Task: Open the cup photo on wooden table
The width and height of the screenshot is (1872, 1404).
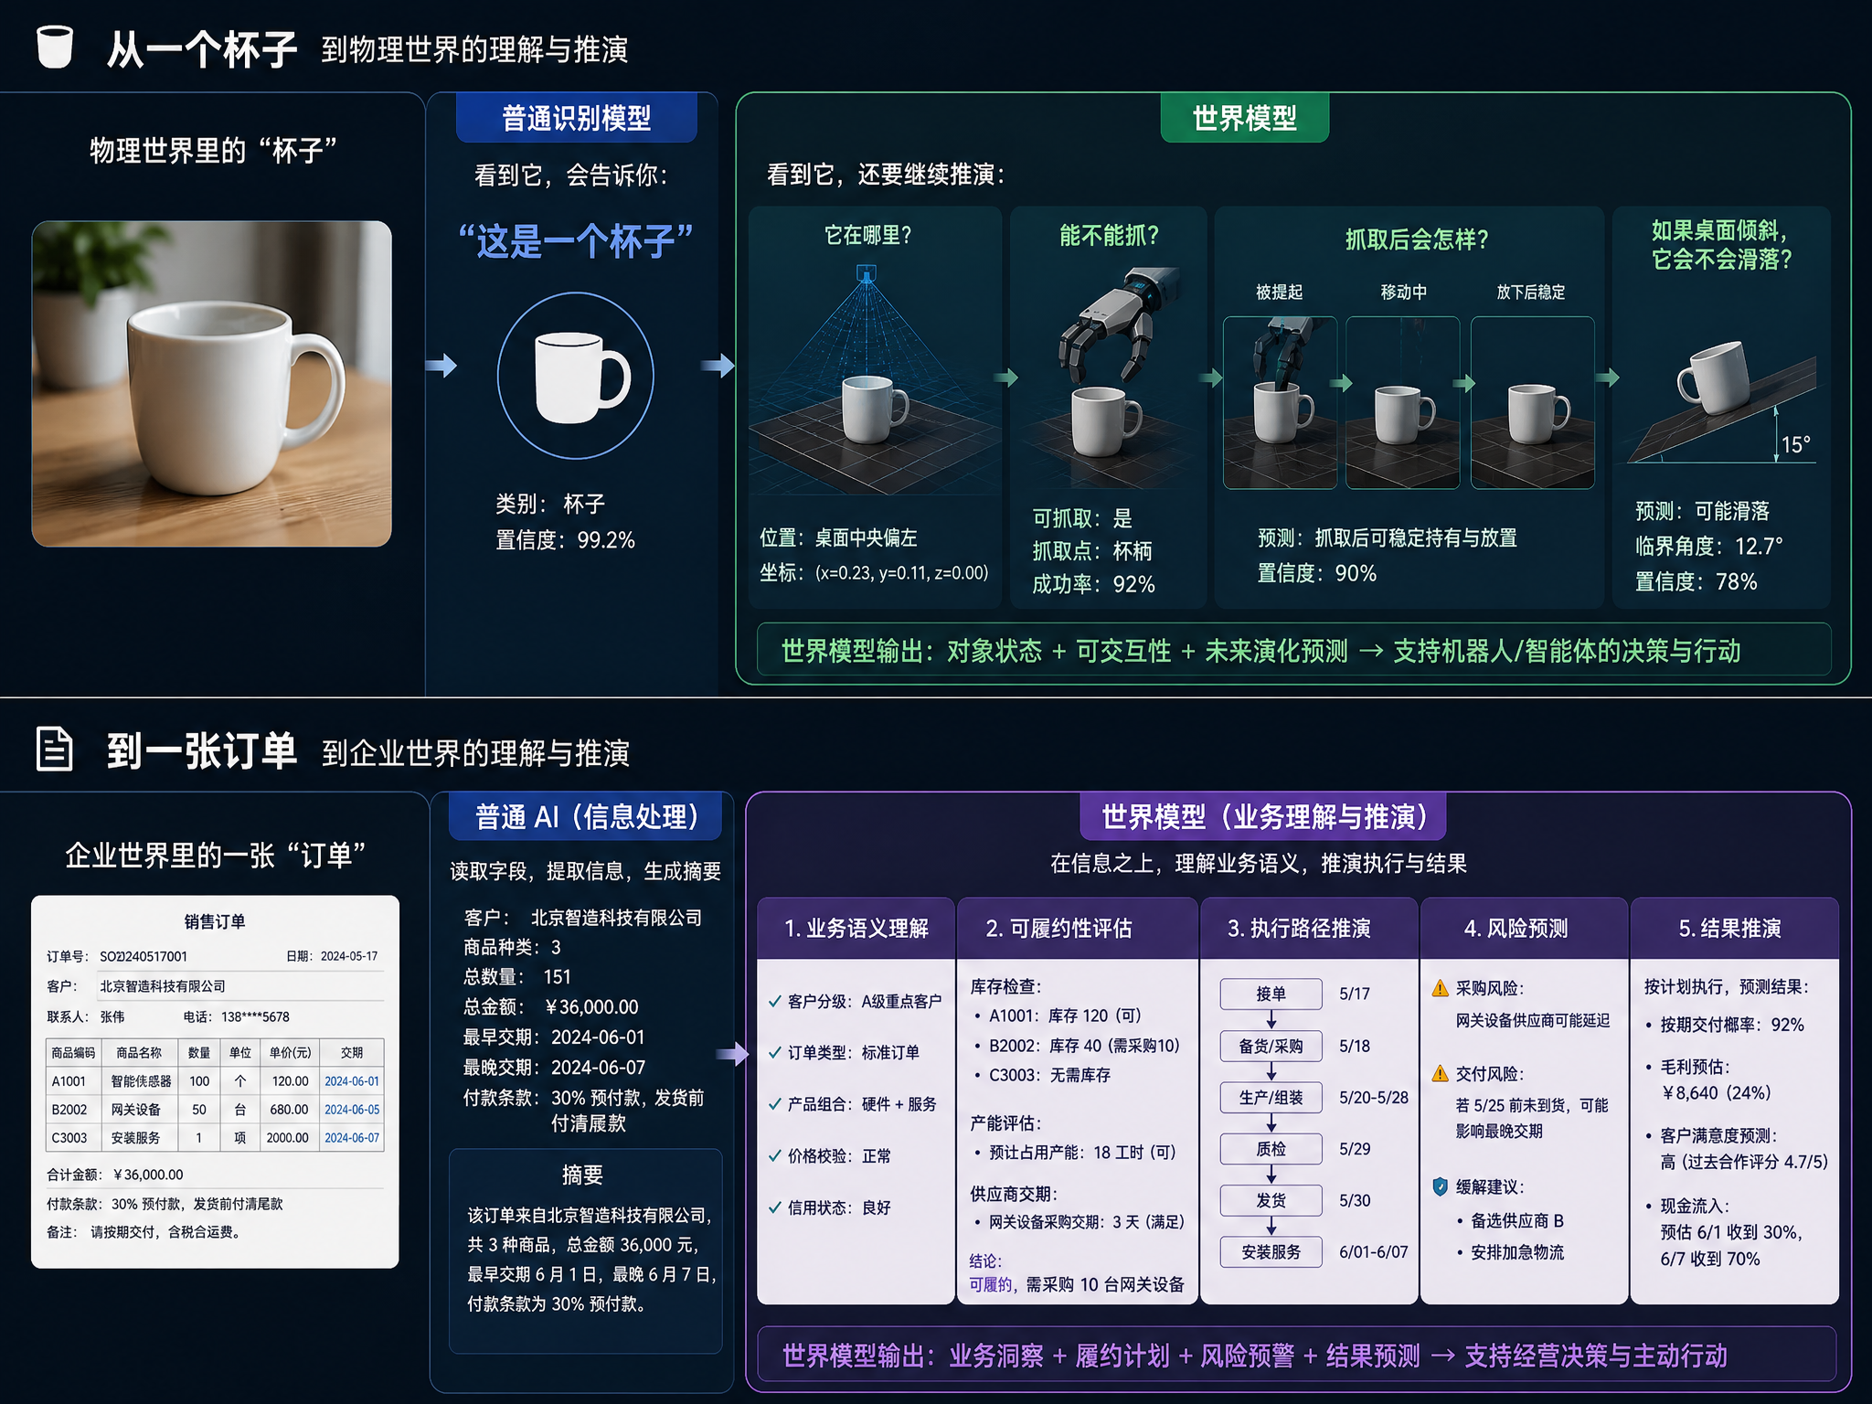Action: pos(212,384)
